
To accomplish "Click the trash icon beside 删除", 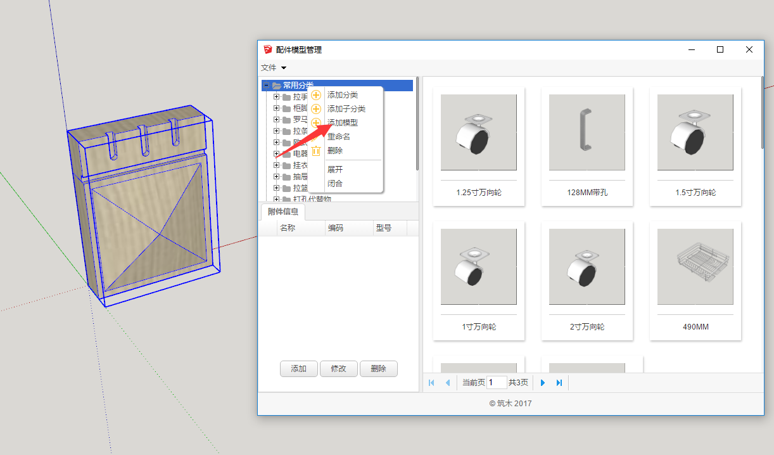I will tap(316, 151).
